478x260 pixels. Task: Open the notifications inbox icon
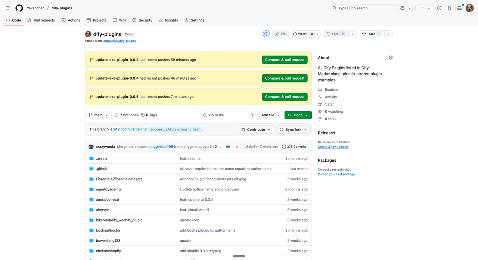(459, 8)
